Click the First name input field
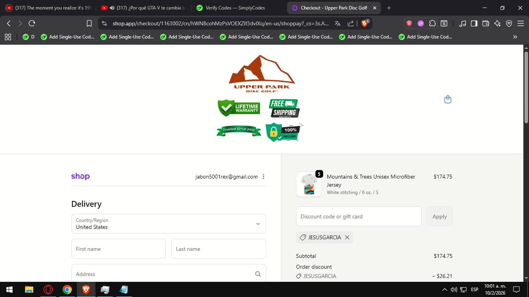The height and width of the screenshot is (297, 529). tap(118, 249)
